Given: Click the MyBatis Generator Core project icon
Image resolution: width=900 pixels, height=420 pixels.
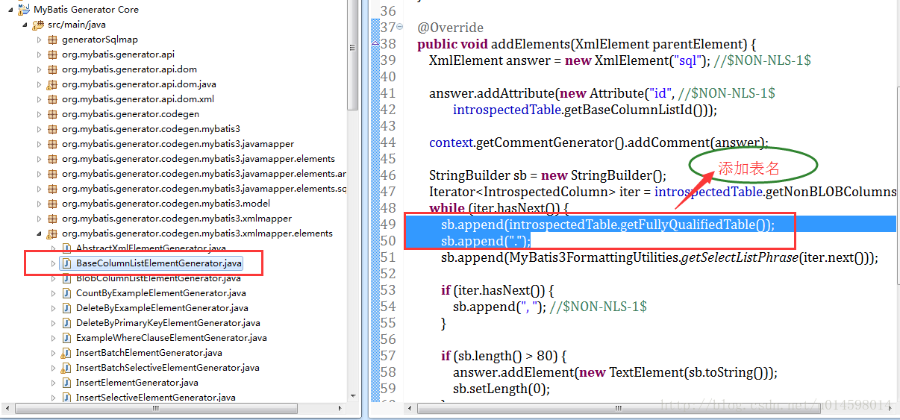Looking at the screenshot, I should [x=24, y=9].
